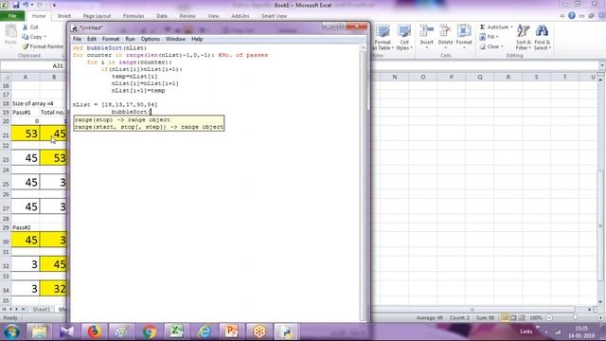
Task: Launch Firefox from taskbar
Action: [94, 332]
